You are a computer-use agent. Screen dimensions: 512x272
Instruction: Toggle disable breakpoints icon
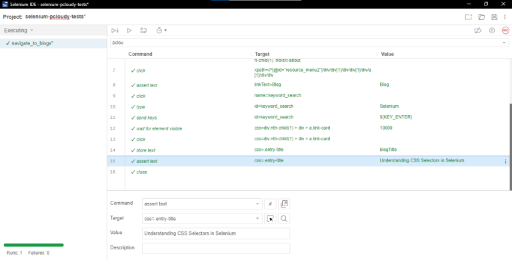[x=477, y=31]
